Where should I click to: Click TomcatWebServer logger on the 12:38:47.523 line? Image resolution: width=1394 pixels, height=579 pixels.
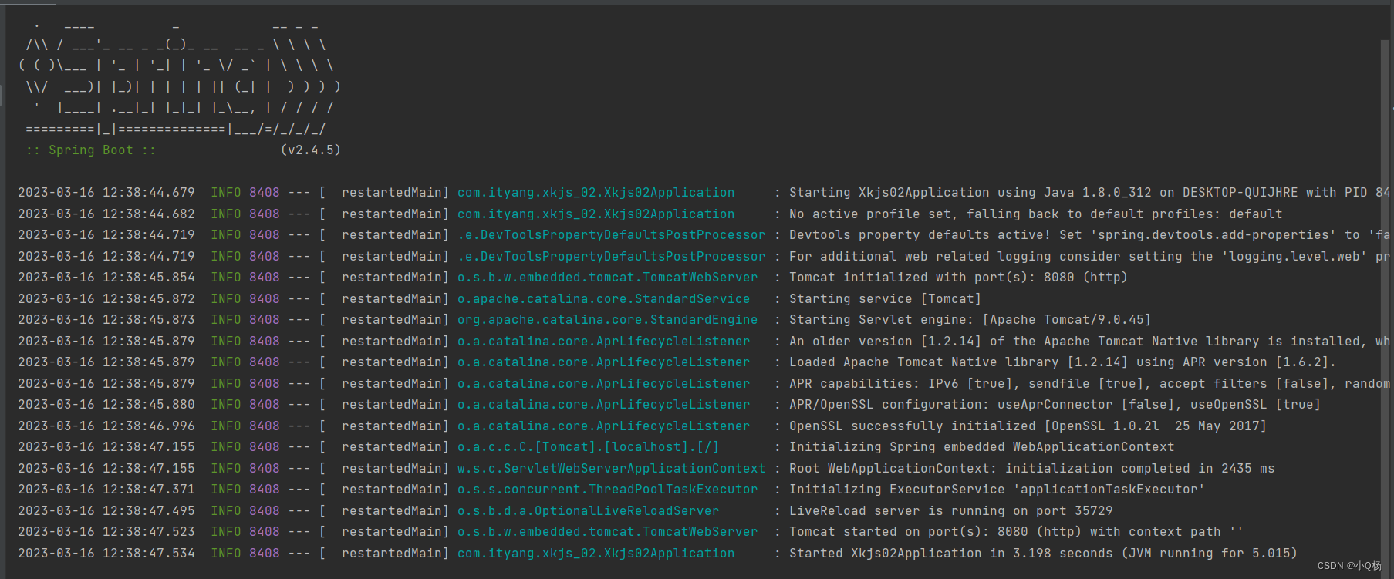coord(607,532)
